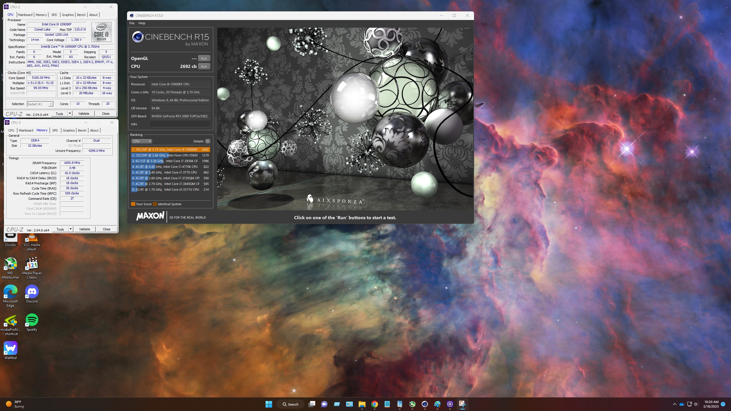Click Tools button in top CPU-Z window

59,114
